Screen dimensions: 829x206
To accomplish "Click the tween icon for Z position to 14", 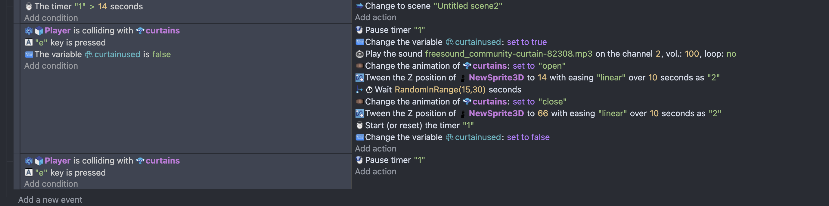I will [359, 78].
